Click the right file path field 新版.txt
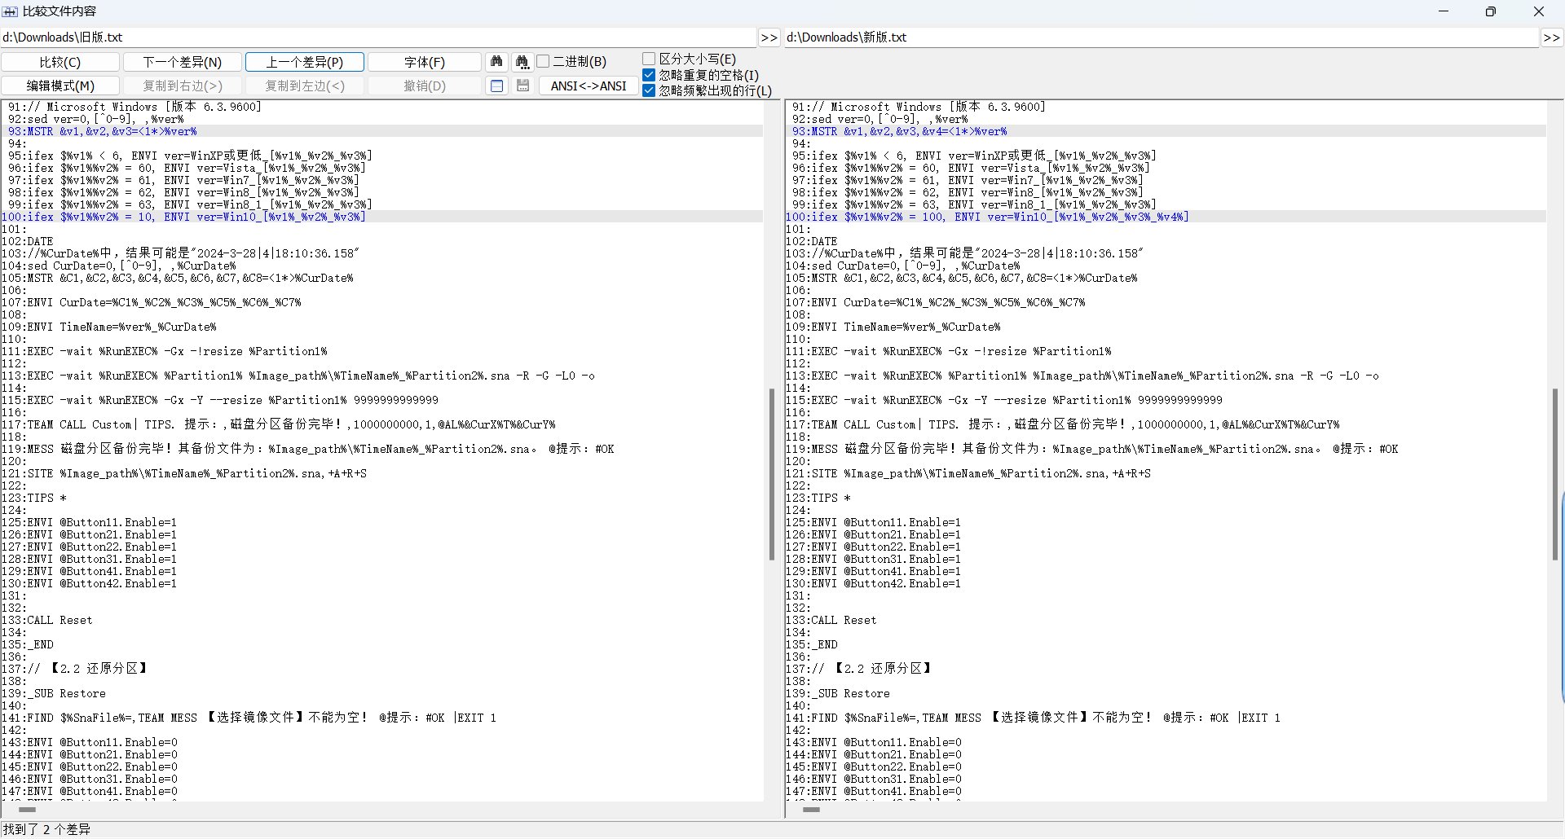 (x=1162, y=37)
